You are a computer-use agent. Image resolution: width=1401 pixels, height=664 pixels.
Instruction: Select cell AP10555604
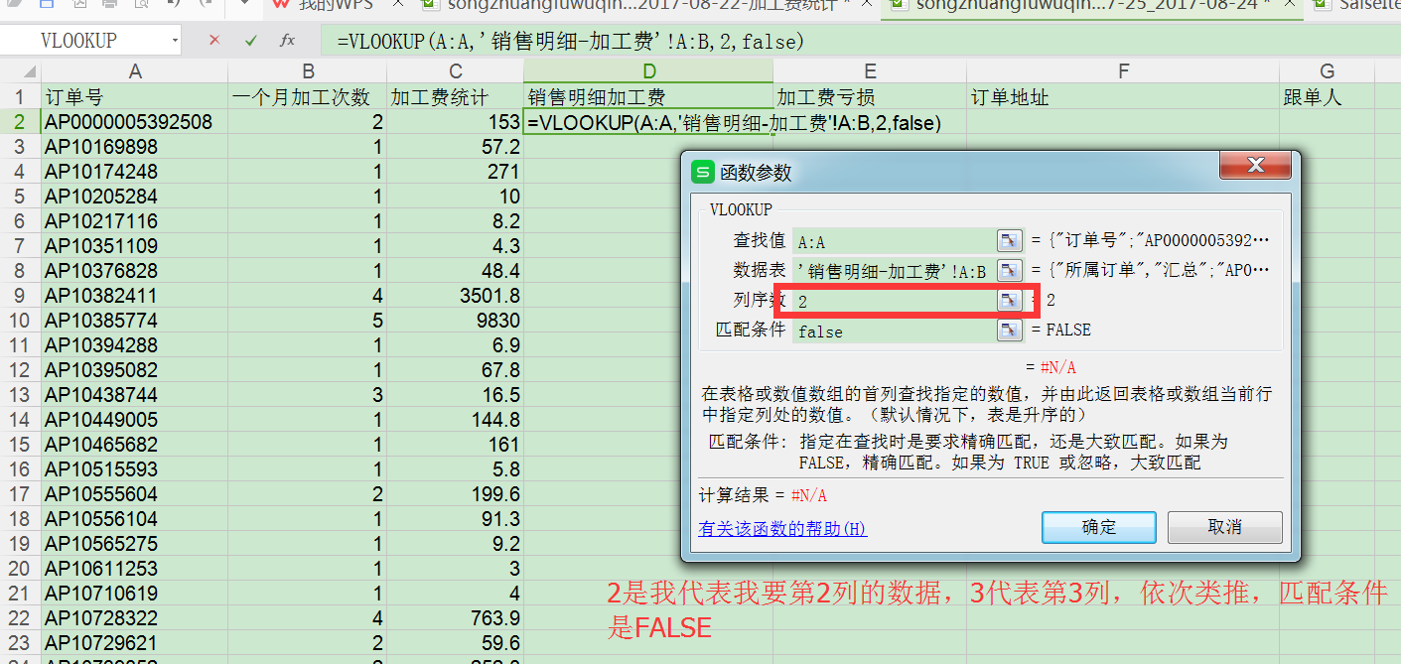(134, 494)
